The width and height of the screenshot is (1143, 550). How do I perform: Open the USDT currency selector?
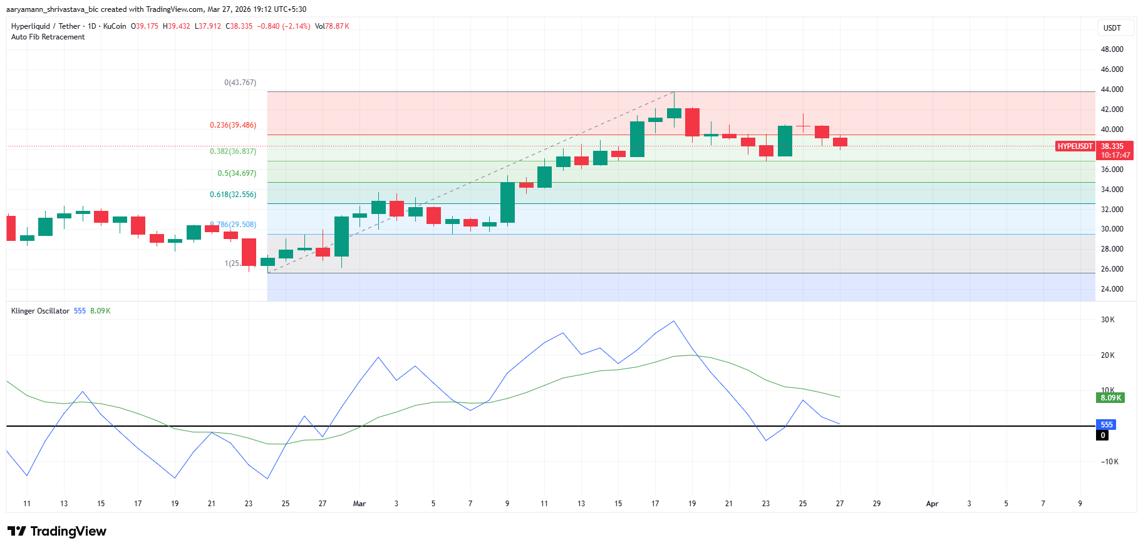1112,28
